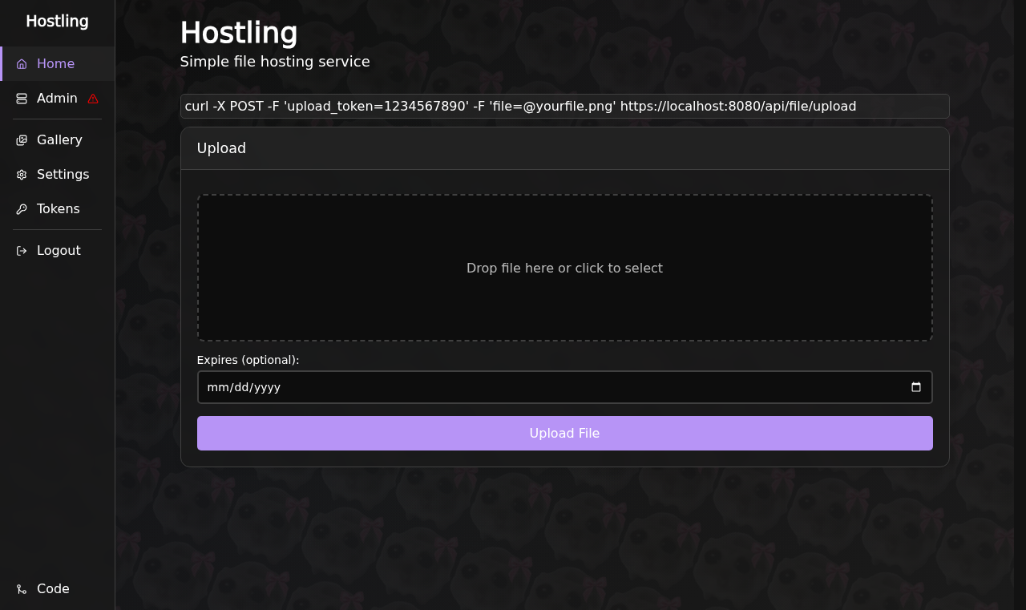1026x610 pixels.
Task: Click the Logout text link
Action: point(59,251)
